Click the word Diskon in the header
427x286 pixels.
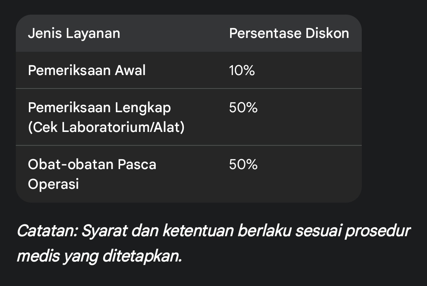pyautogui.click(x=327, y=33)
